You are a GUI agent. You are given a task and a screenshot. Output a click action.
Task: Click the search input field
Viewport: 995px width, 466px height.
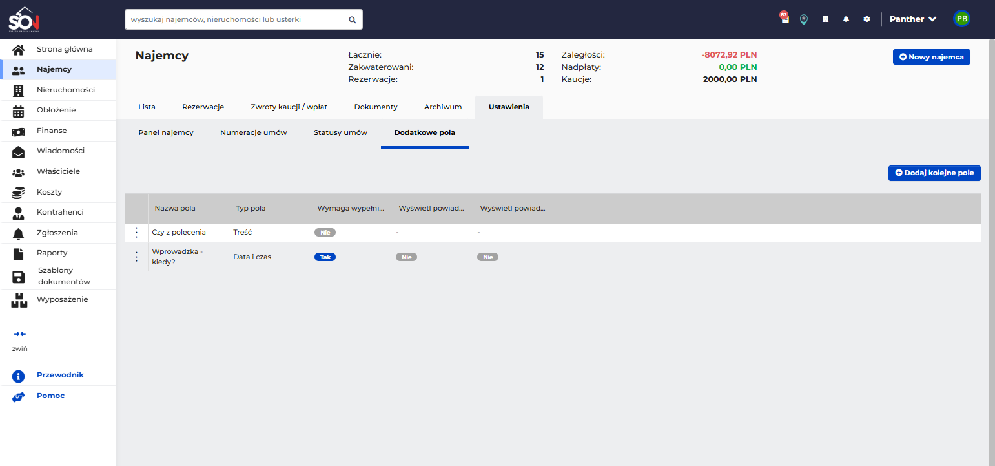click(x=243, y=19)
